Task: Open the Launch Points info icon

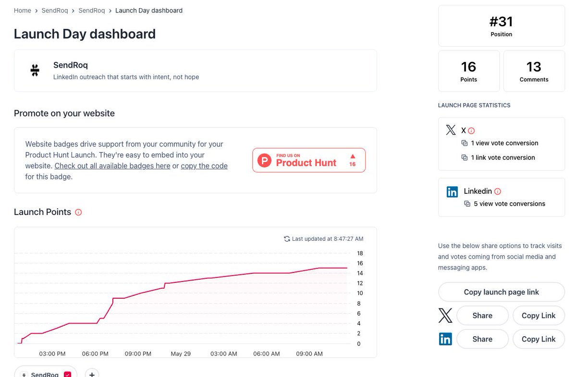Action: 78,212
